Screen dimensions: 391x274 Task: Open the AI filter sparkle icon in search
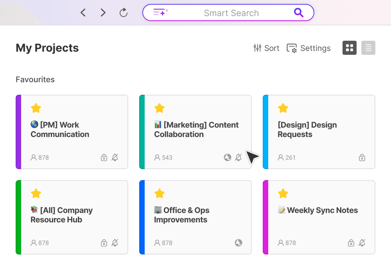pos(161,12)
